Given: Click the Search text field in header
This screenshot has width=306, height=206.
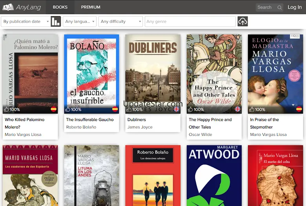Looking at the screenshot, I should point(266,7).
